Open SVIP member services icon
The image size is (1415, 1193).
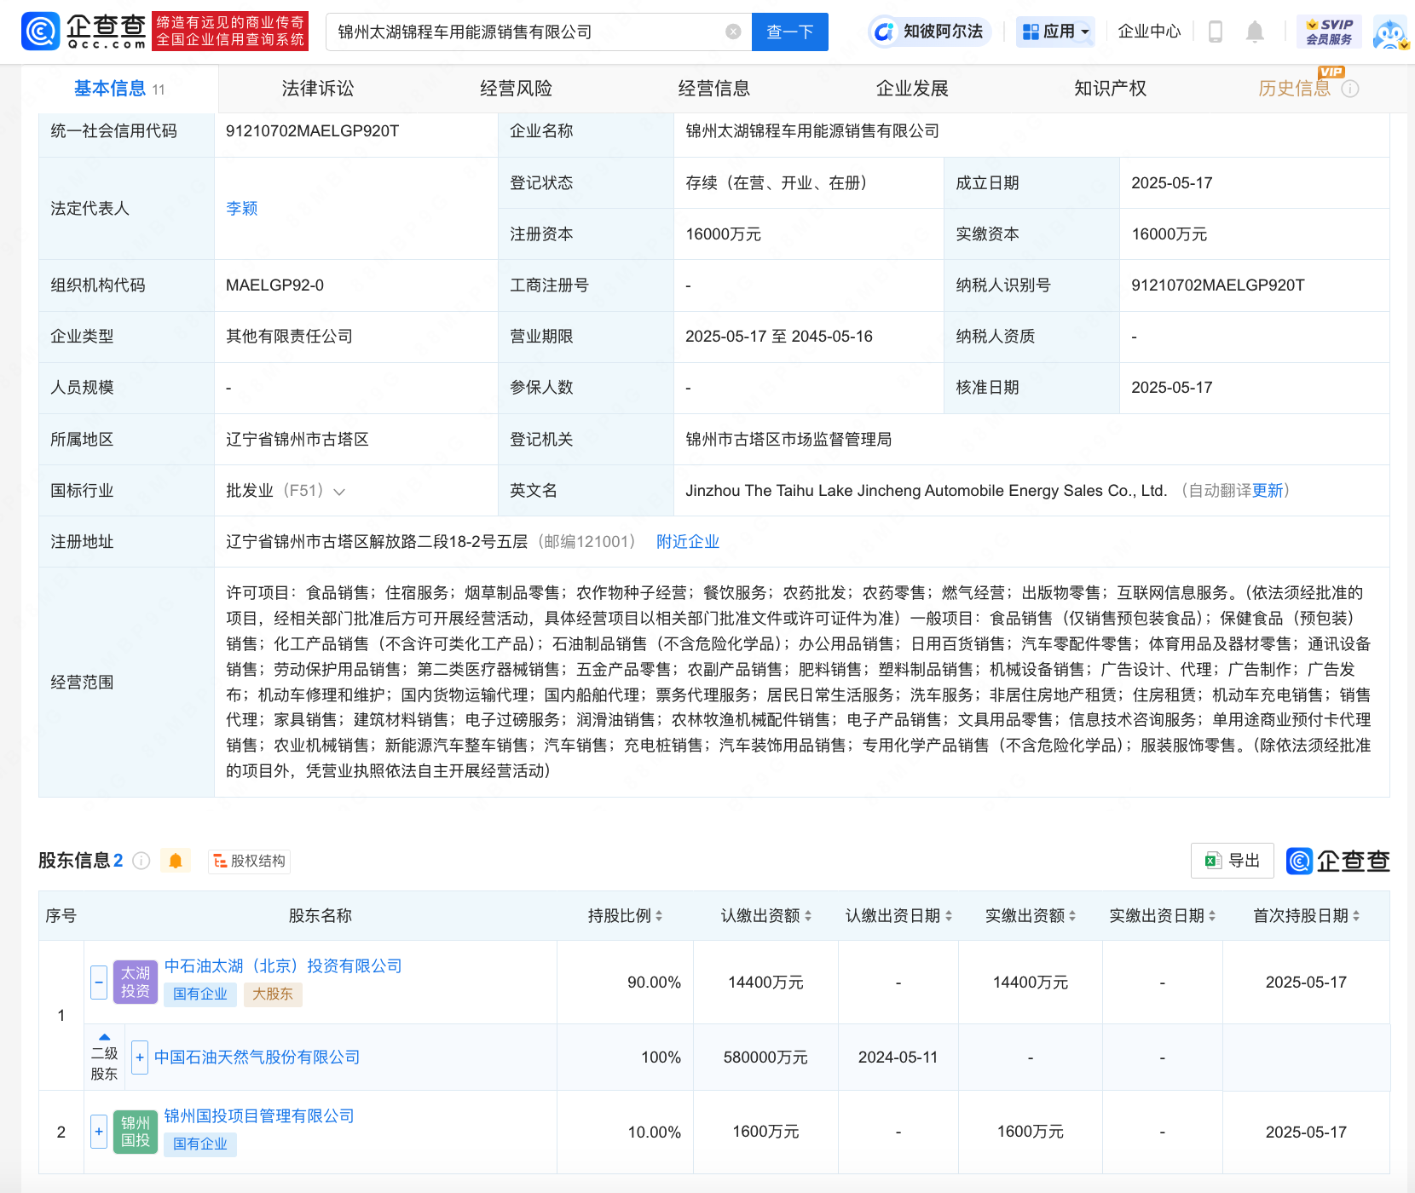1329,32
